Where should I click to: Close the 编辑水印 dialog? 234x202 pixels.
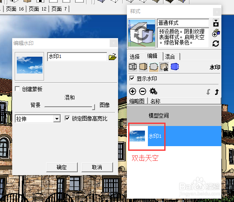tap(113, 43)
